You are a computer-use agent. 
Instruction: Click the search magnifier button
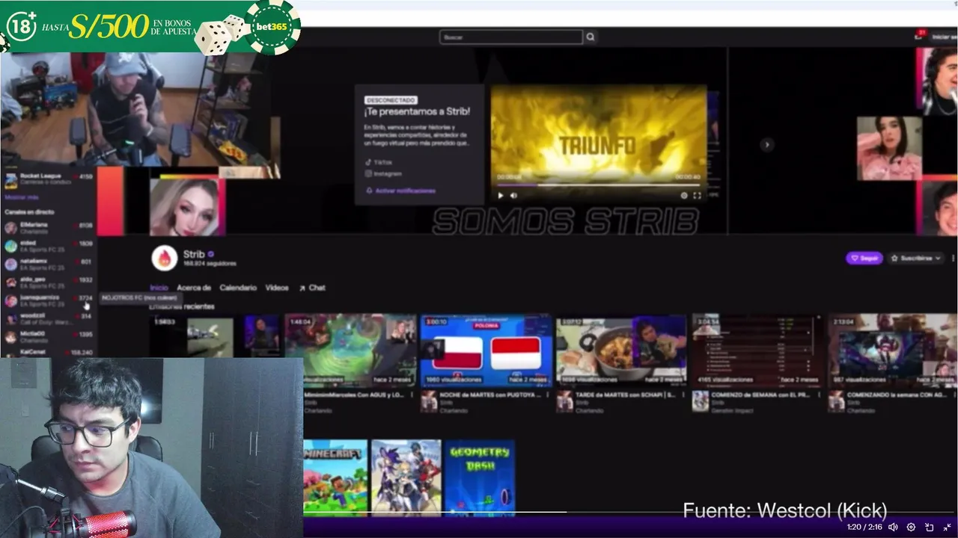[x=591, y=37]
